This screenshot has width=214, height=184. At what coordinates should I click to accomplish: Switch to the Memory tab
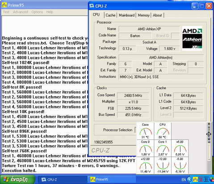coord(143,15)
